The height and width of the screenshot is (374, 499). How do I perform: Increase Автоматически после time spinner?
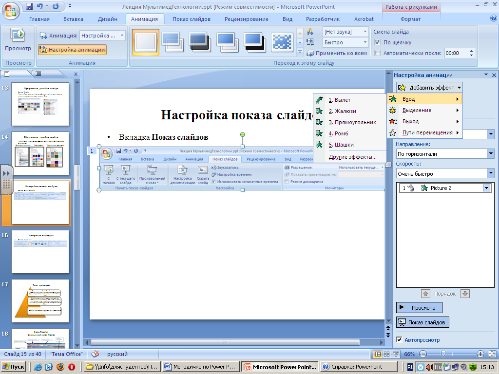[x=472, y=51]
